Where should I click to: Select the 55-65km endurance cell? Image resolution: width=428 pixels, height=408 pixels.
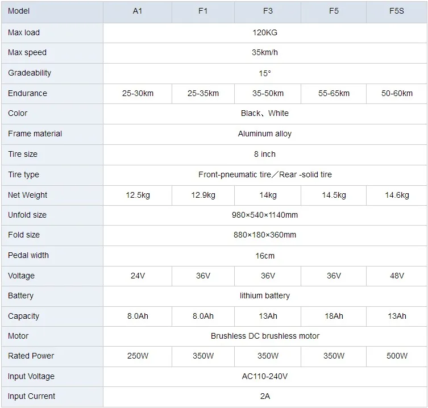point(334,94)
